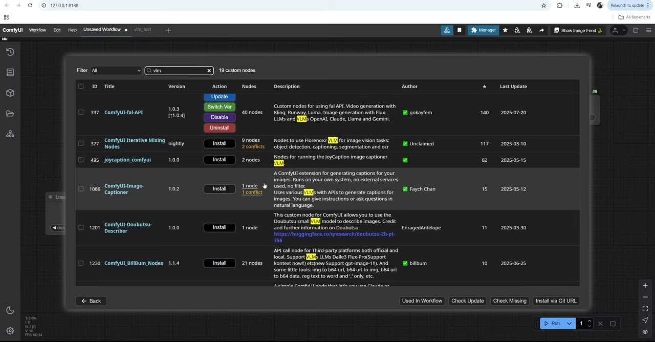Screen dimensions: 655x342
Task: Sort table by ID column header
Action: click(x=95, y=87)
